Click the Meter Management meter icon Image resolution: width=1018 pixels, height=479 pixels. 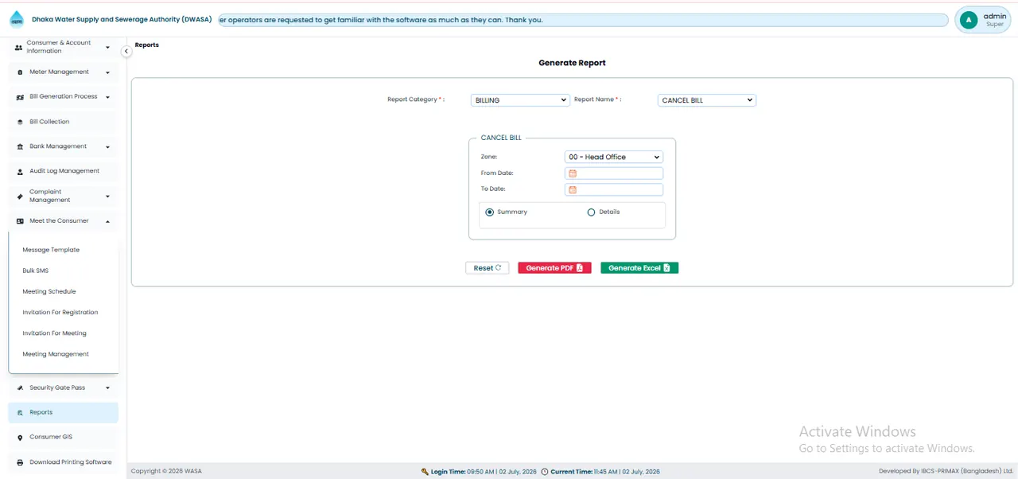[20, 72]
